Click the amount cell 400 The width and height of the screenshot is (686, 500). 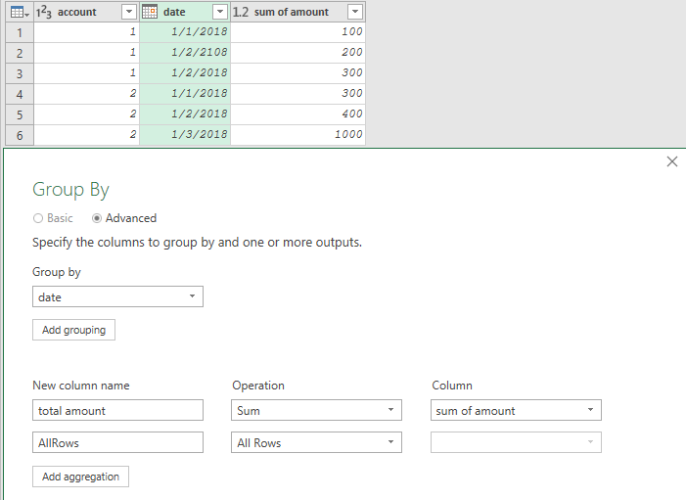297,114
